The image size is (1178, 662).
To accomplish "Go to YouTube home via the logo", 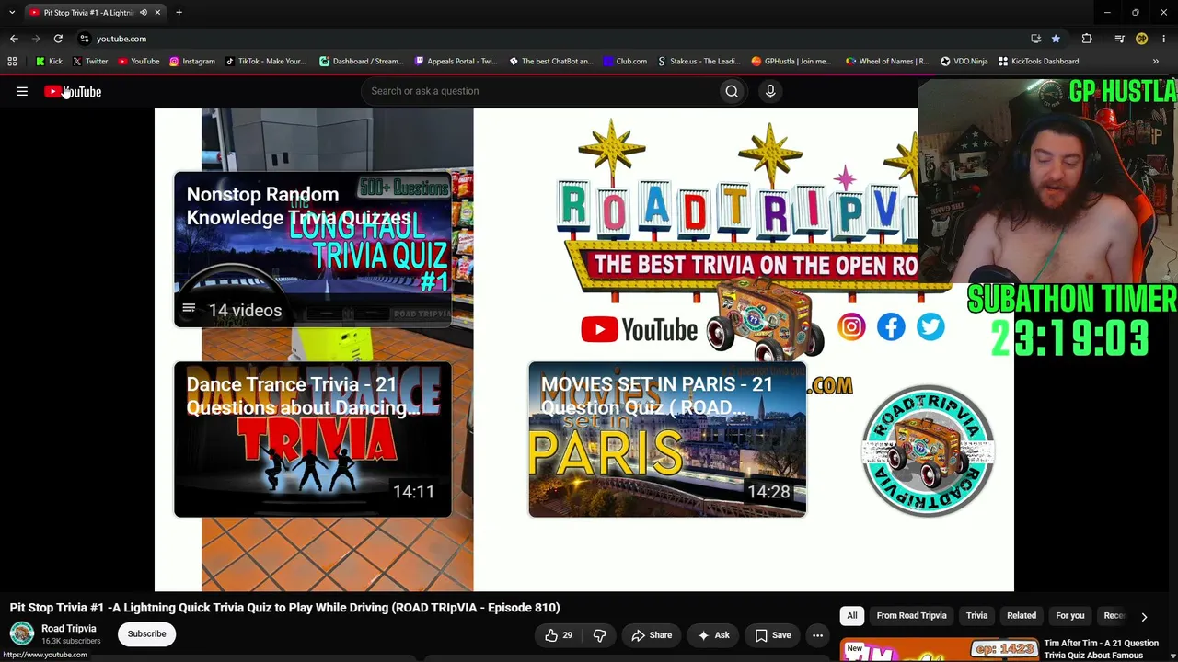I will pos(73,91).
